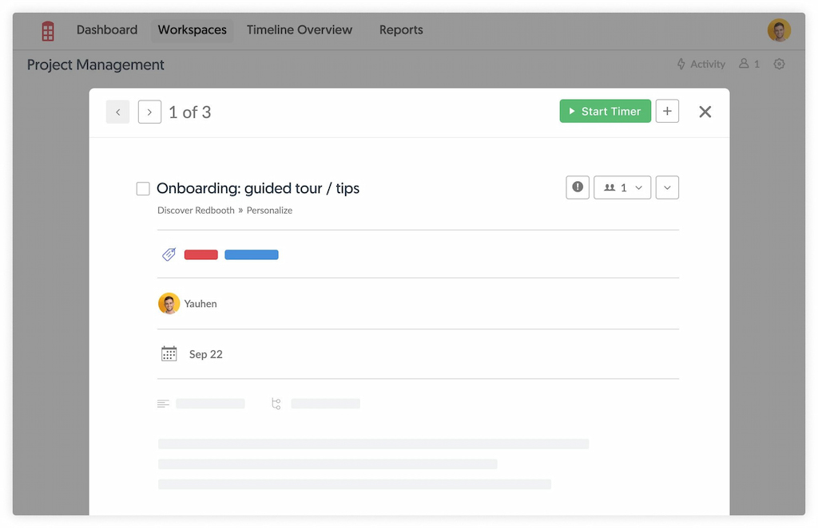Click the user avatar in the top-right corner

tap(778, 30)
